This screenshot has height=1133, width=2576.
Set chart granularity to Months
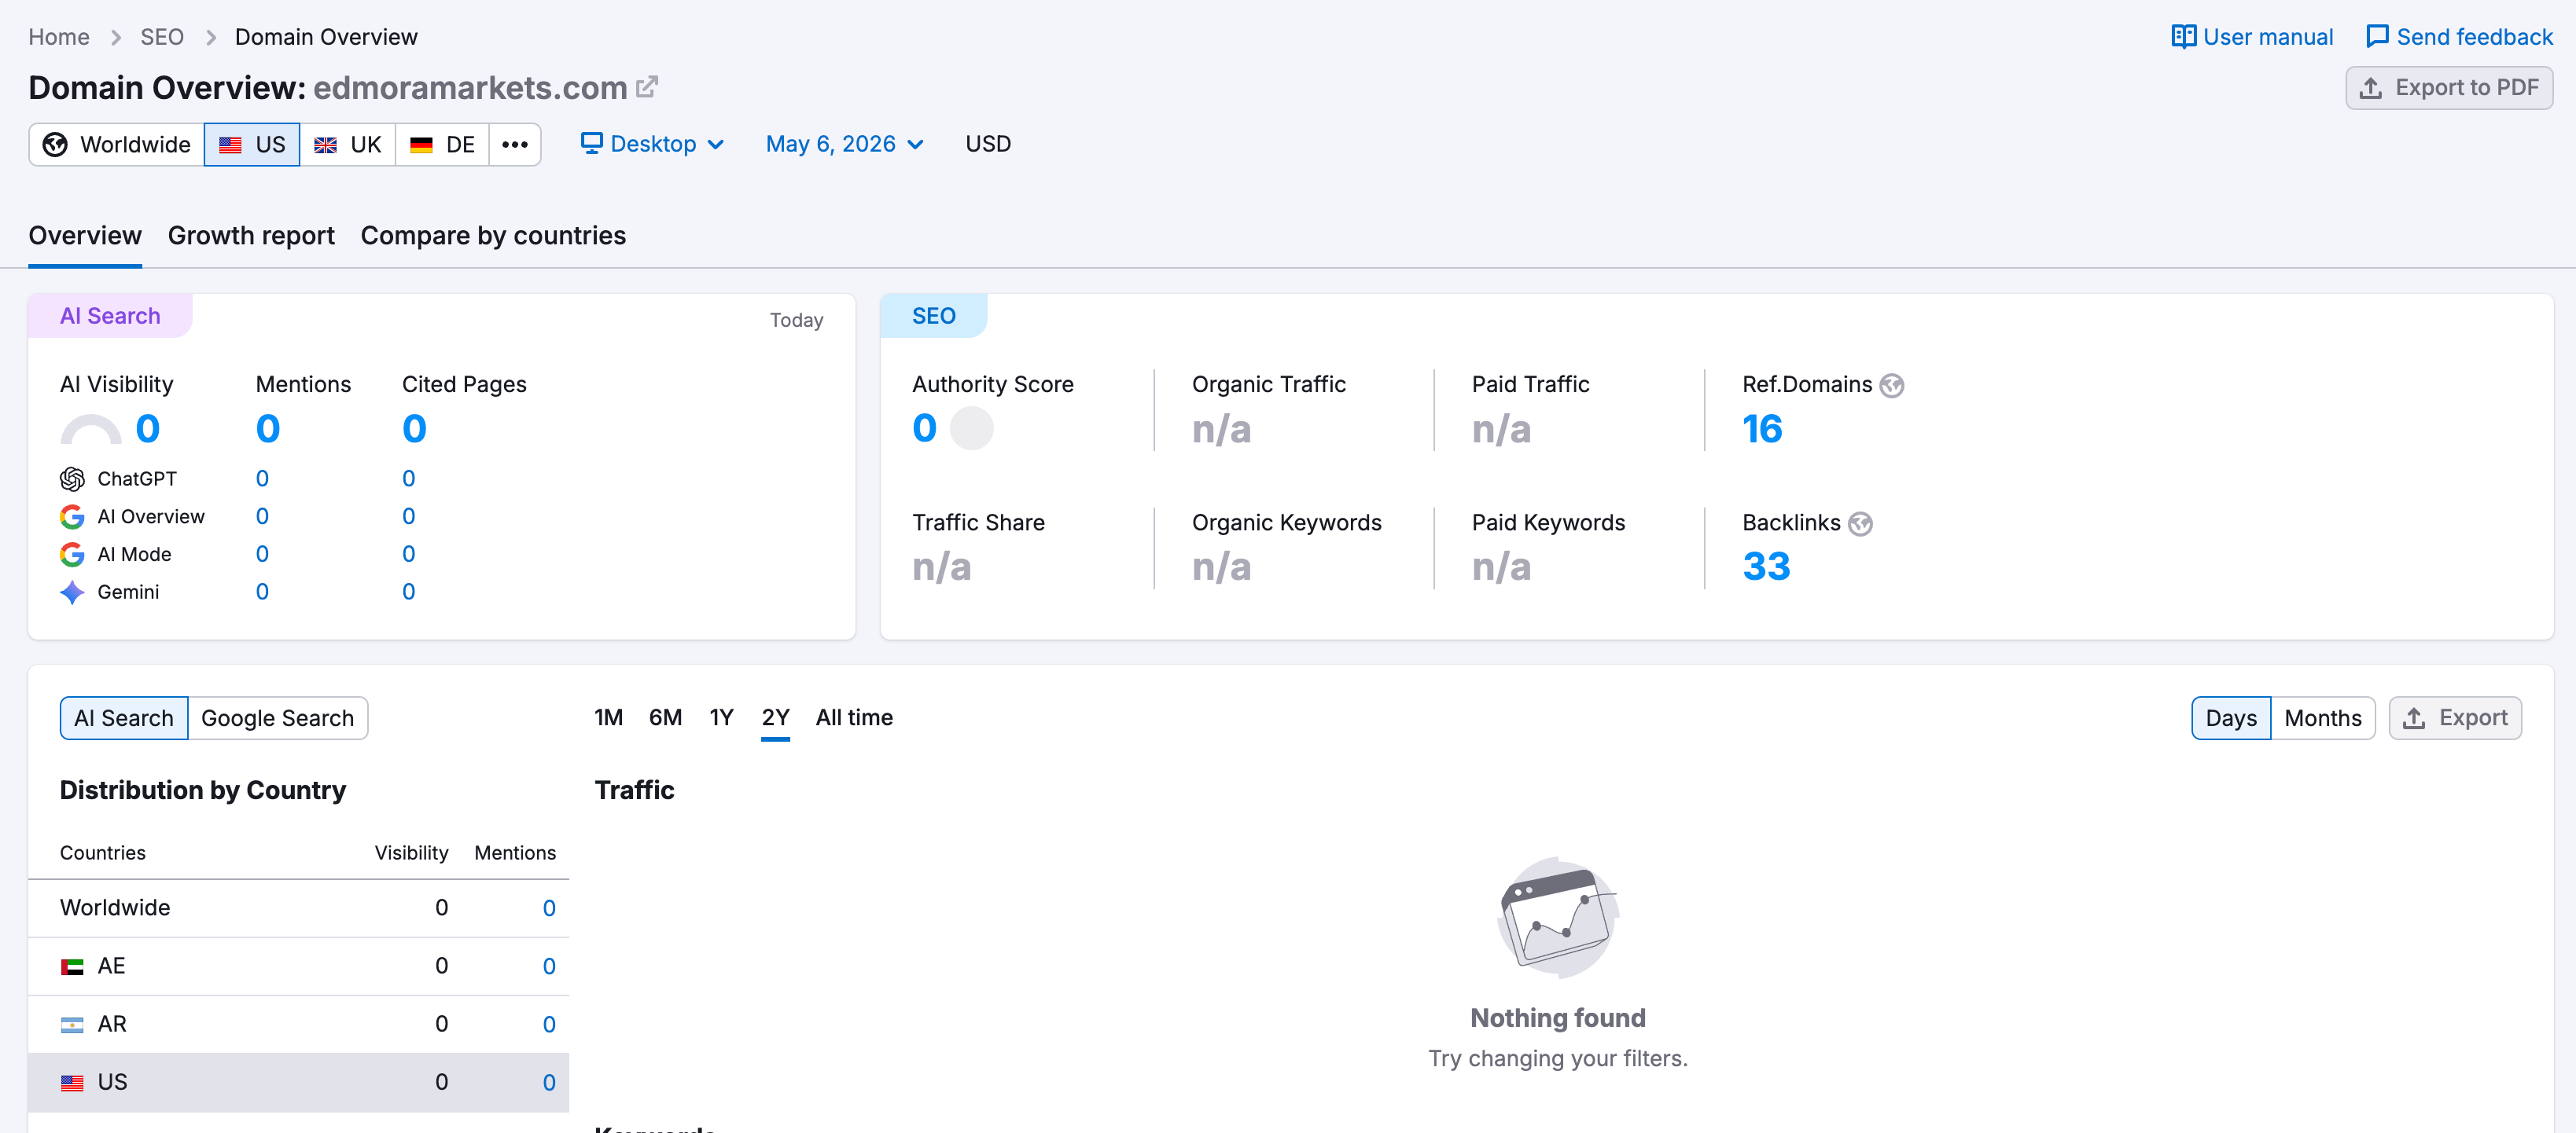pyautogui.click(x=2323, y=718)
